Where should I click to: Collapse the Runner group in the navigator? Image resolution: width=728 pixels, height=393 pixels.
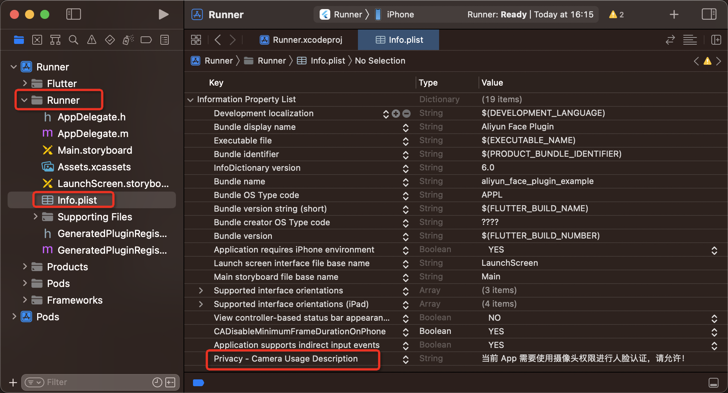pyautogui.click(x=25, y=100)
